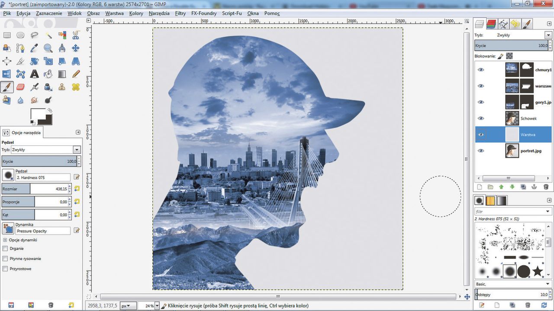Open the Basic brush tag dropdown
Image resolution: width=554 pixels, height=311 pixels.
[x=513, y=284]
